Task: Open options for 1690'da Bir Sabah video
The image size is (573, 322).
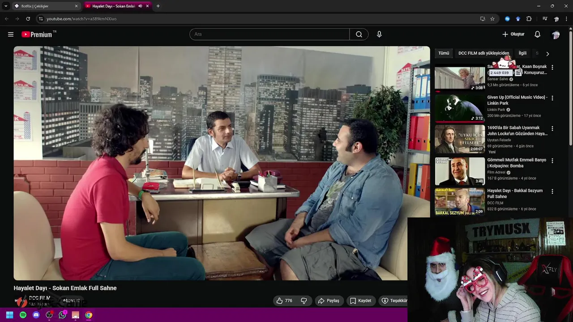Action: (552, 128)
